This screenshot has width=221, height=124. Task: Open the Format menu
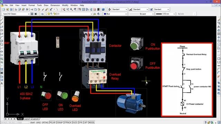(x=31, y=5)
